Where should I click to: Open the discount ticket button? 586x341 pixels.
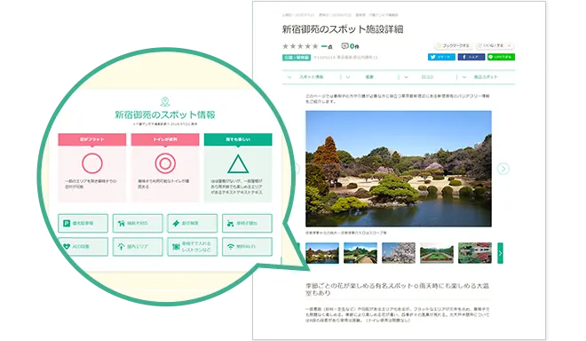[192, 223]
